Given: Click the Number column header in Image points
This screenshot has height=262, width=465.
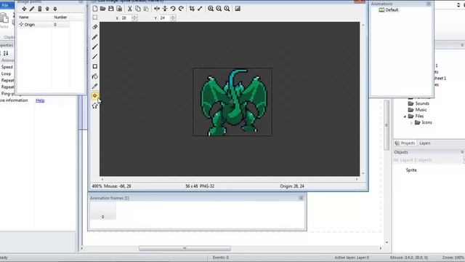Looking at the screenshot, I should pos(60,17).
